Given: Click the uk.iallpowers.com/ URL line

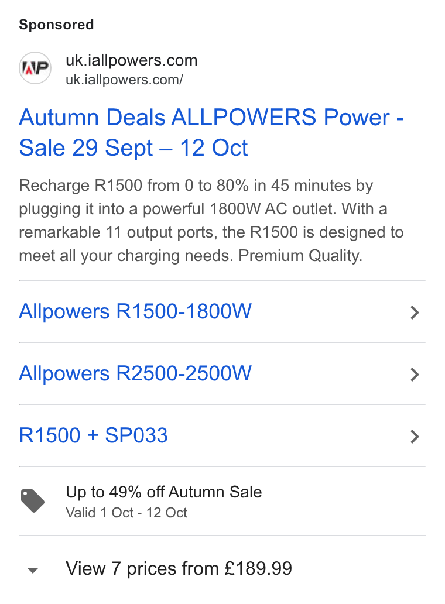Looking at the screenshot, I should coord(124,80).
